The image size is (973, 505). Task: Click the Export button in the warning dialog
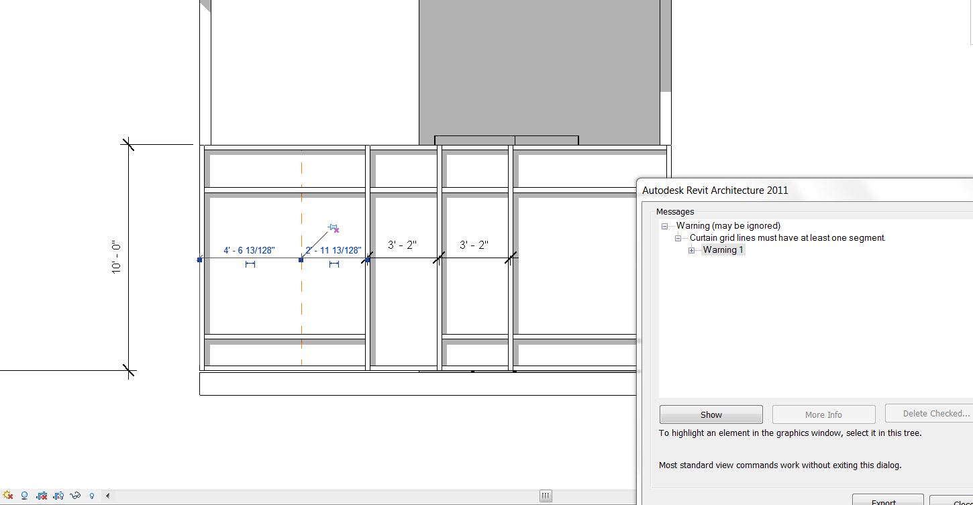pos(888,500)
